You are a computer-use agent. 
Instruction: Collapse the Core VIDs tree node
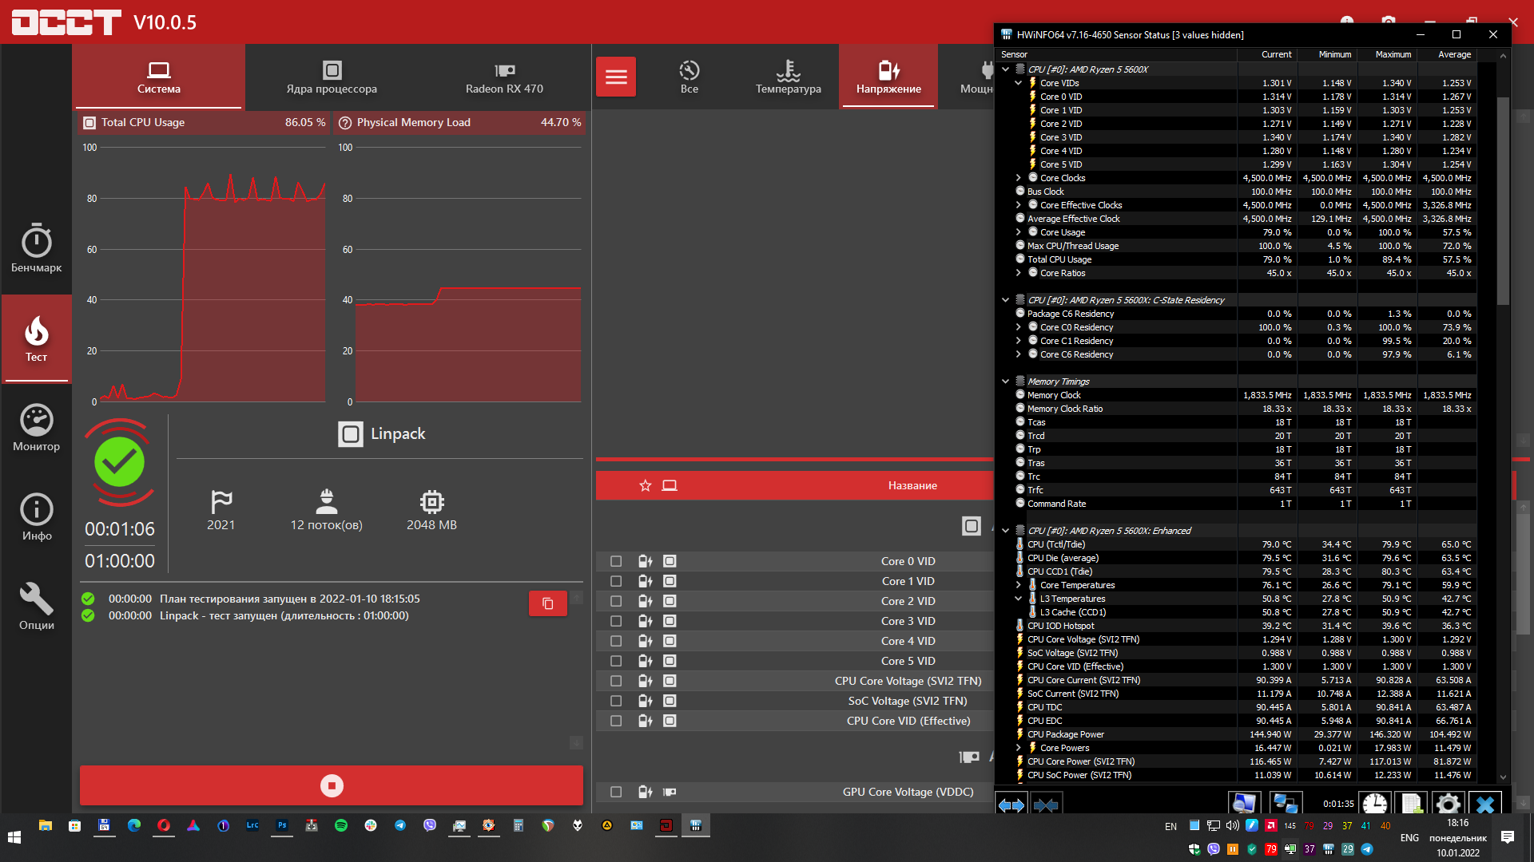[x=1018, y=83]
